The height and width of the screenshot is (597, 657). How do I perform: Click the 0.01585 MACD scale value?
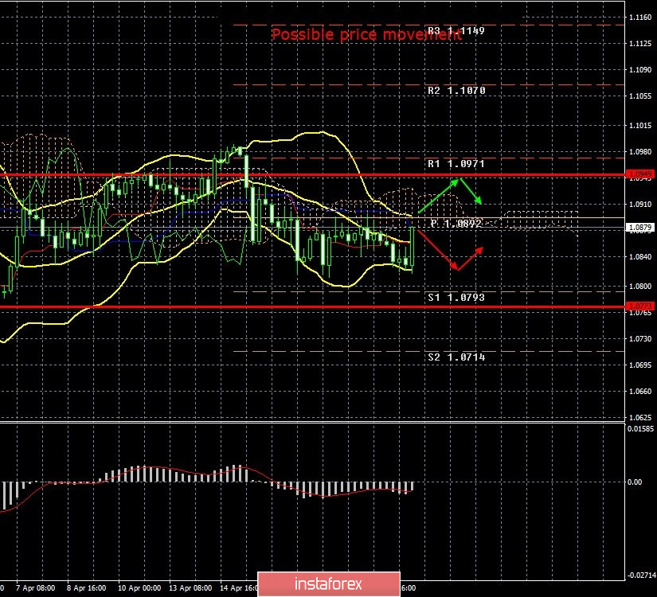point(640,429)
